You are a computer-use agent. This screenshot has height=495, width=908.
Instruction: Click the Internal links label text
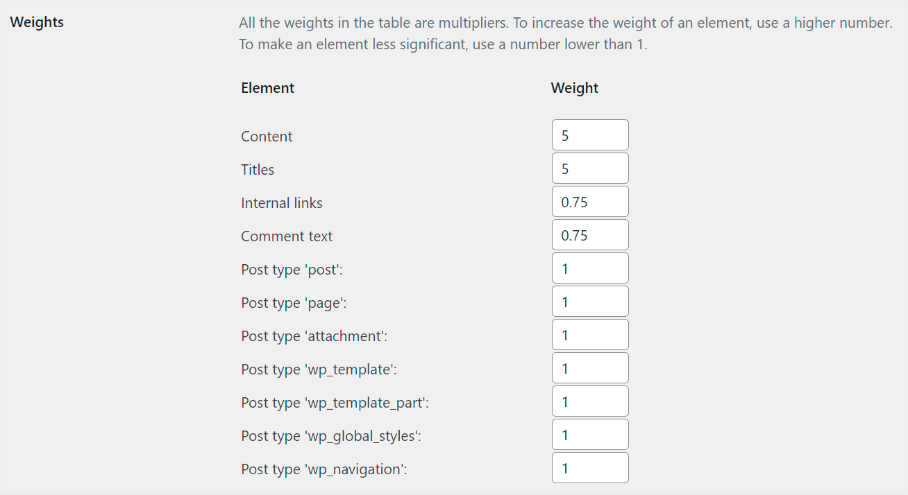coord(281,202)
